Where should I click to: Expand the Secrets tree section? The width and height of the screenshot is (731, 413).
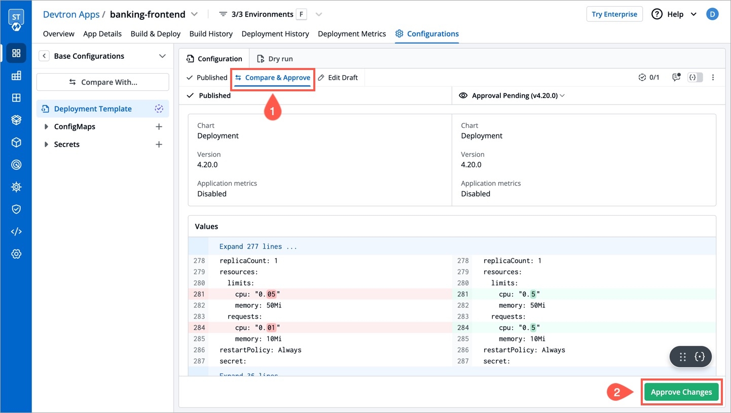click(x=46, y=145)
